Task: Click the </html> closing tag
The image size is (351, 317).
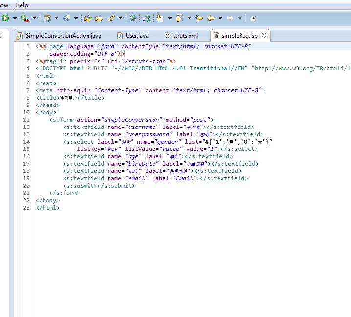Action: pyautogui.click(x=48, y=208)
